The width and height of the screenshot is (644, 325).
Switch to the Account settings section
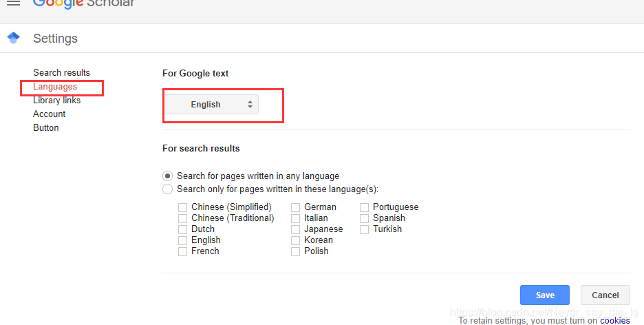click(50, 114)
